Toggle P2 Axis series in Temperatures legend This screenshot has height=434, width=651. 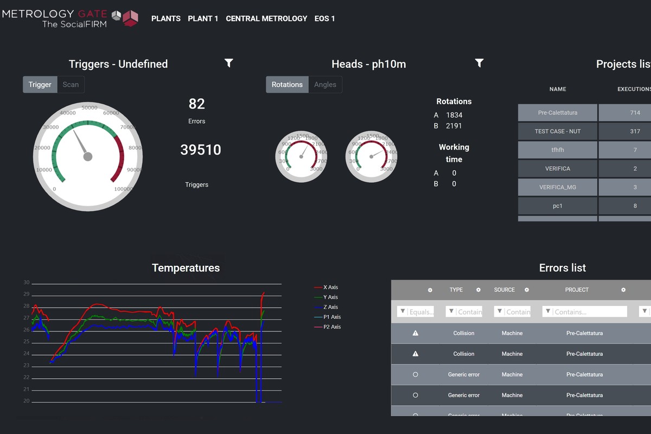coord(328,327)
